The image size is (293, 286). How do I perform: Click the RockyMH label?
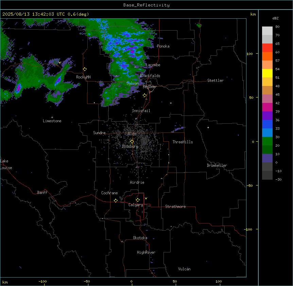(83, 77)
